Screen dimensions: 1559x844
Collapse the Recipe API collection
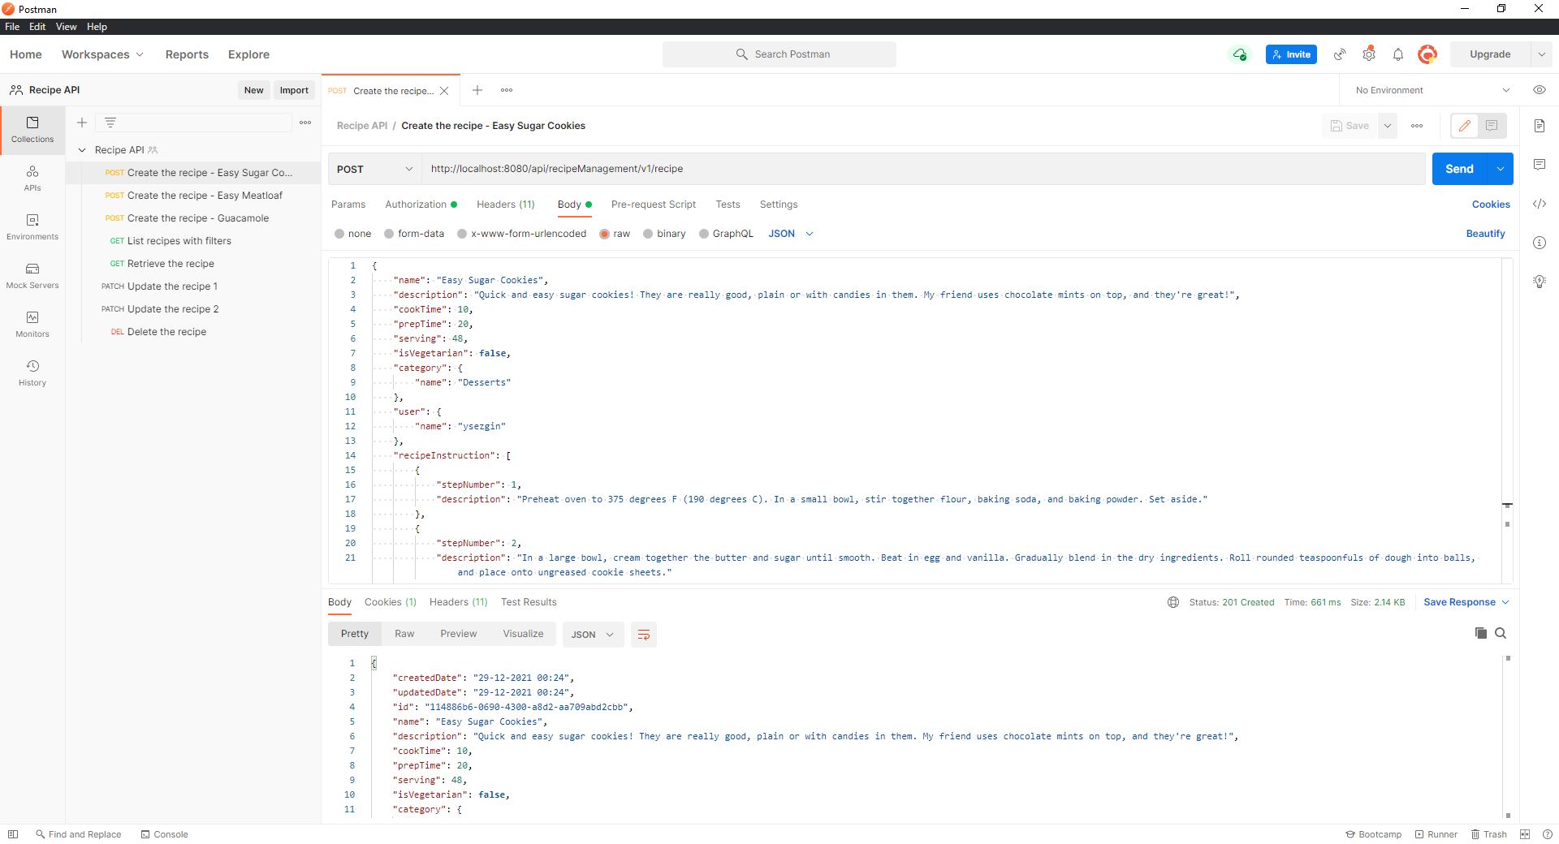coord(82,150)
